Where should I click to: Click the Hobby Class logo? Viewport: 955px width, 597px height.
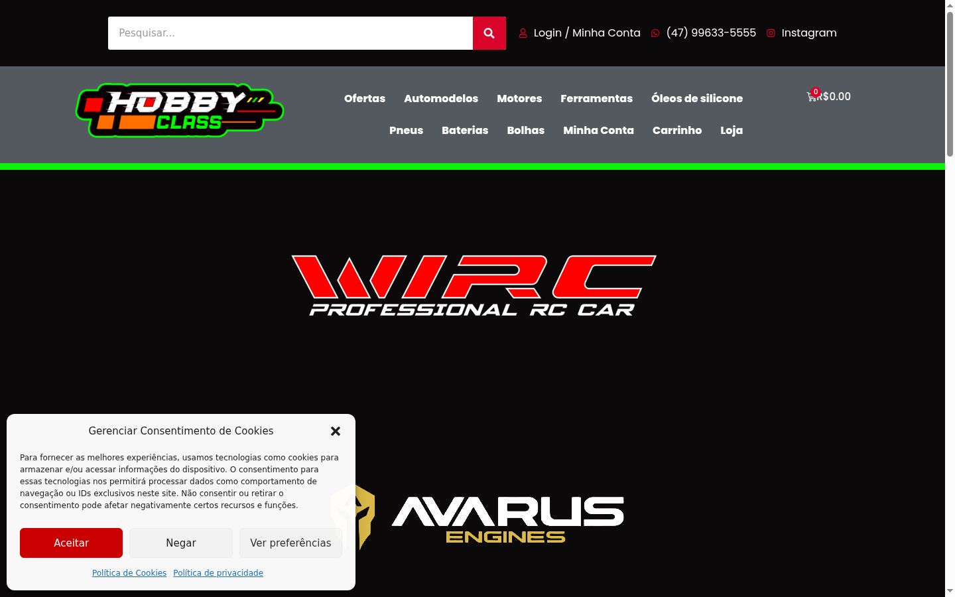click(180, 111)
